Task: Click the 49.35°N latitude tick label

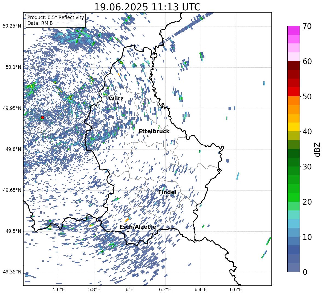Action: point(12,272)
